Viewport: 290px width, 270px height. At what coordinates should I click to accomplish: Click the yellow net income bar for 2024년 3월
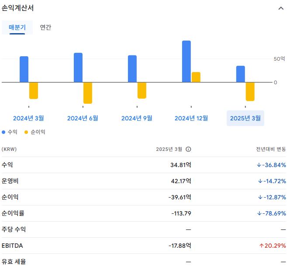(x=34, y=91)
